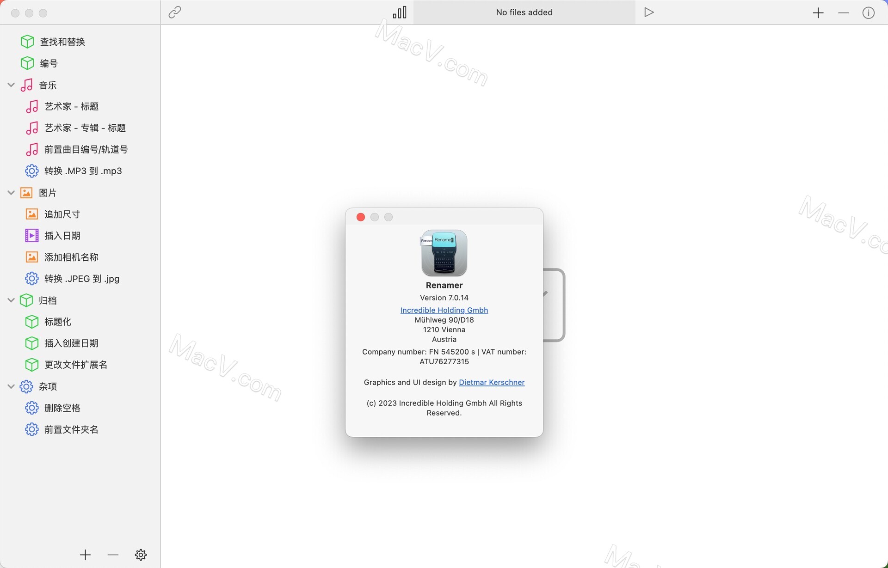Click the 'Renamer' title in About dialog
The height and width of the screenshot is (568, 888).
pyautogui.click(x=444, y=285)
